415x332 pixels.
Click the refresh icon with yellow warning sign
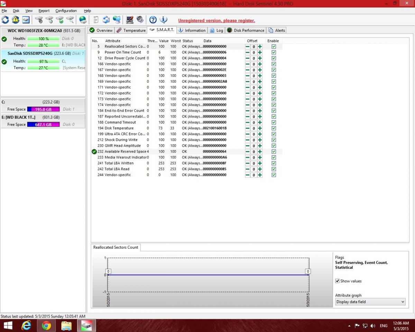[16, 20]
